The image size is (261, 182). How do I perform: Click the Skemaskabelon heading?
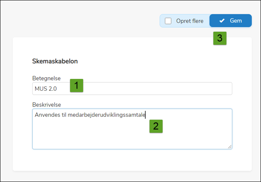point(55,62)
